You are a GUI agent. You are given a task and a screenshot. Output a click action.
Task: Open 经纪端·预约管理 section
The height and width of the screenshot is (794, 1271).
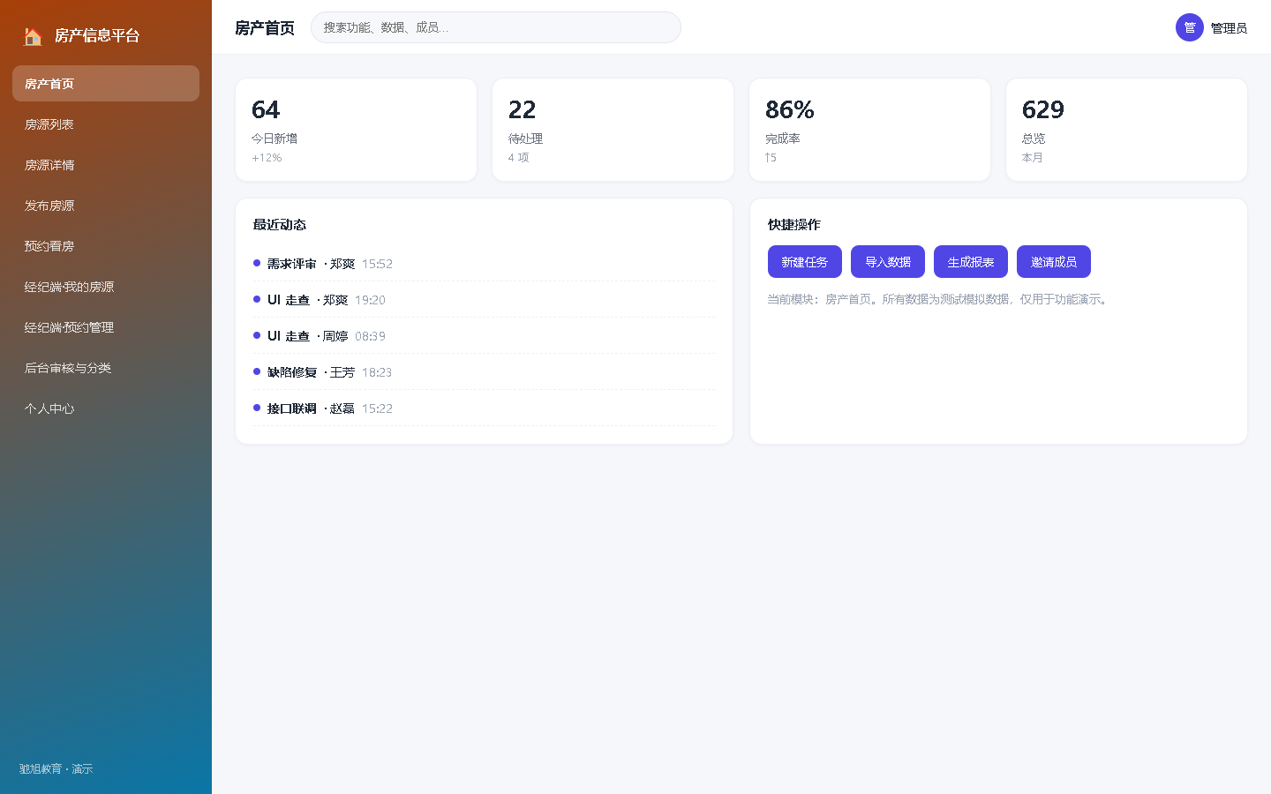106,327
